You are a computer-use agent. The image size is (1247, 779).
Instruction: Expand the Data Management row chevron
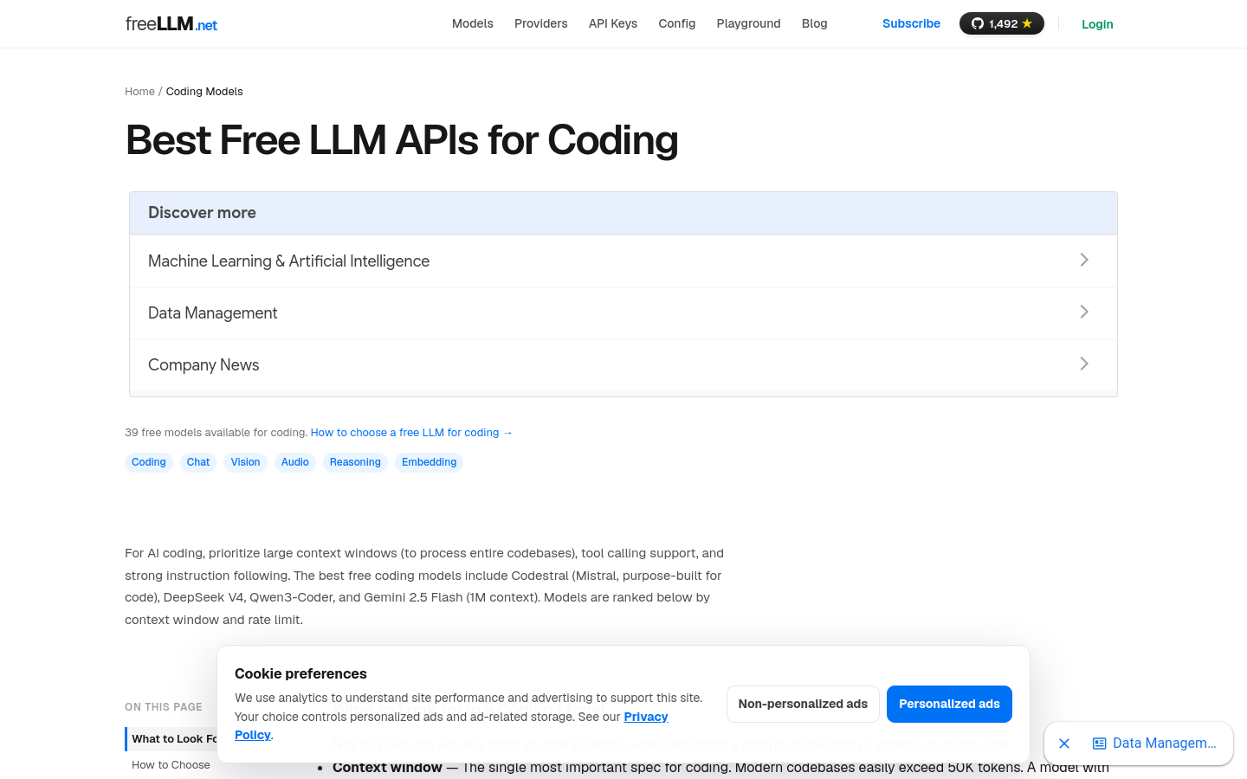coord(1084,312)
